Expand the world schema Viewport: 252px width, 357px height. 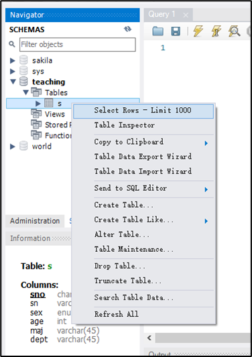click(13, 147)
